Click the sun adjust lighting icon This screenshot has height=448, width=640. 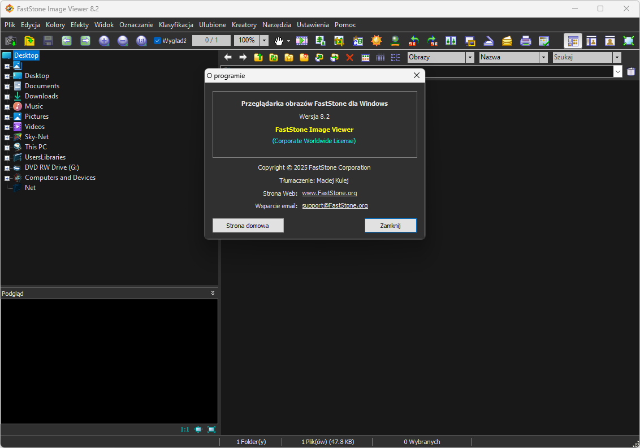tap(377, 40)
